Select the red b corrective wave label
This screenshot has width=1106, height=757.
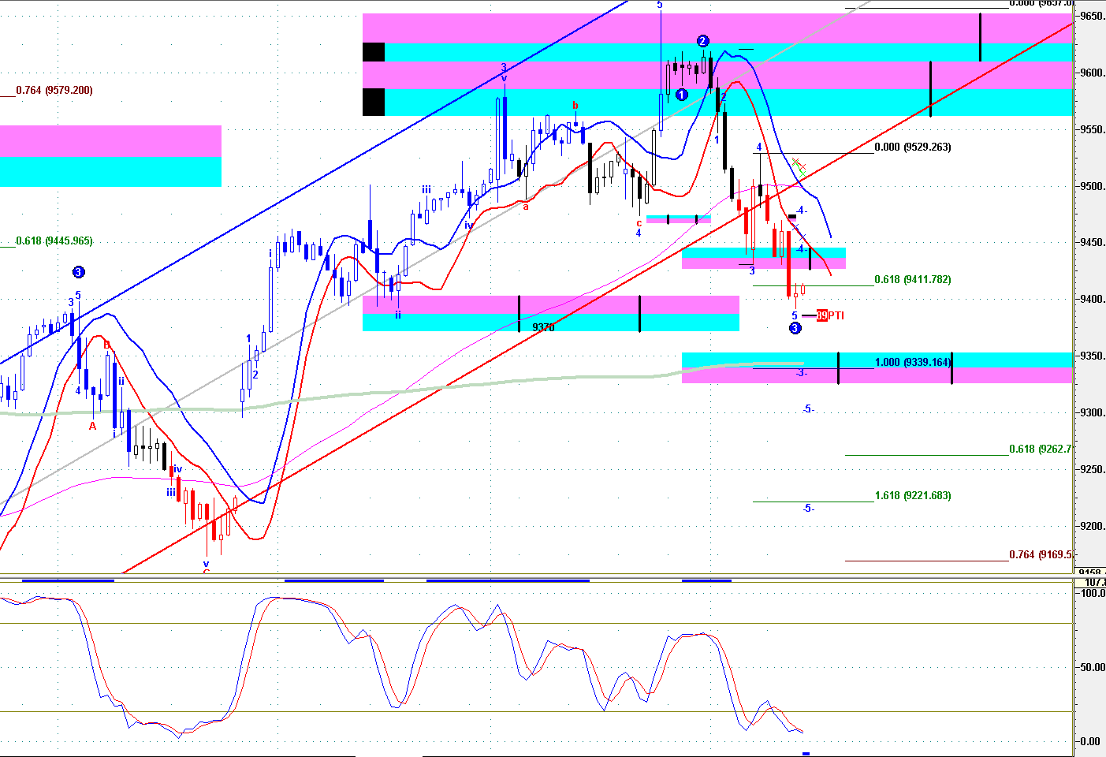(x=575, y=105)
